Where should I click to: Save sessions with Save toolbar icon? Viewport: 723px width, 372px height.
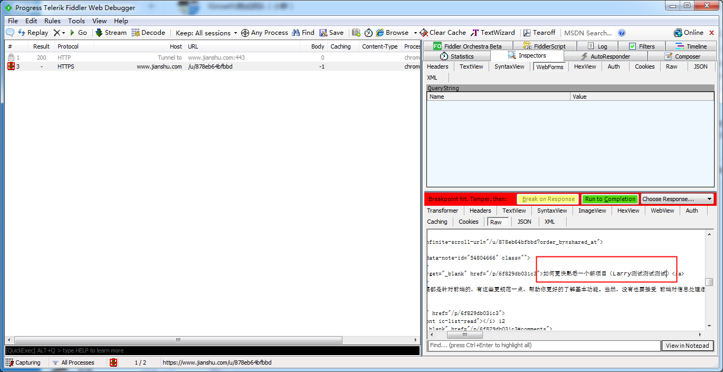[x=331, y=33]
